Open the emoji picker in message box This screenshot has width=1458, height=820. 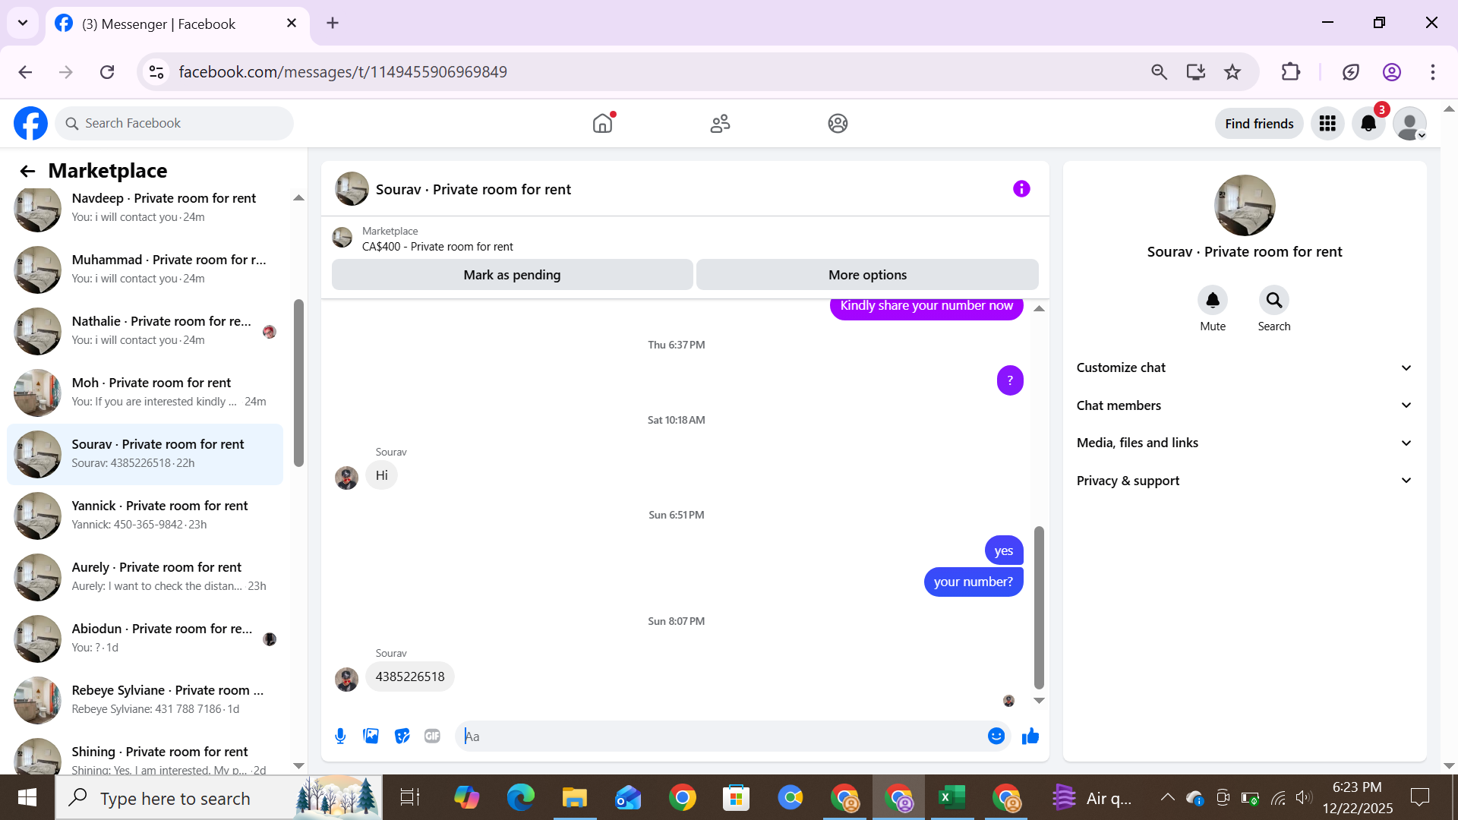pos(996,736)
